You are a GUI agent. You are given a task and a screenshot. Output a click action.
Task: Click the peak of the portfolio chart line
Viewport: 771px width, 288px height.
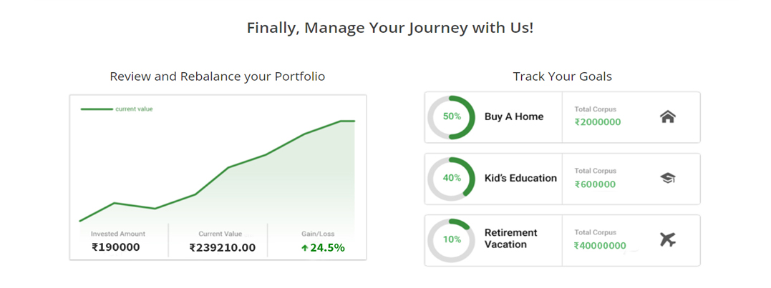coord(347,121)
